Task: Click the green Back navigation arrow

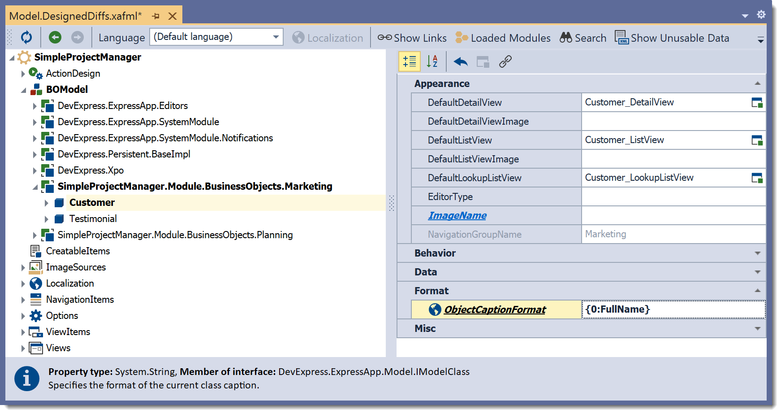Action: 55,37
